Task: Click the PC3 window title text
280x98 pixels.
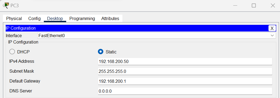Action: click(x=15, y=6)
